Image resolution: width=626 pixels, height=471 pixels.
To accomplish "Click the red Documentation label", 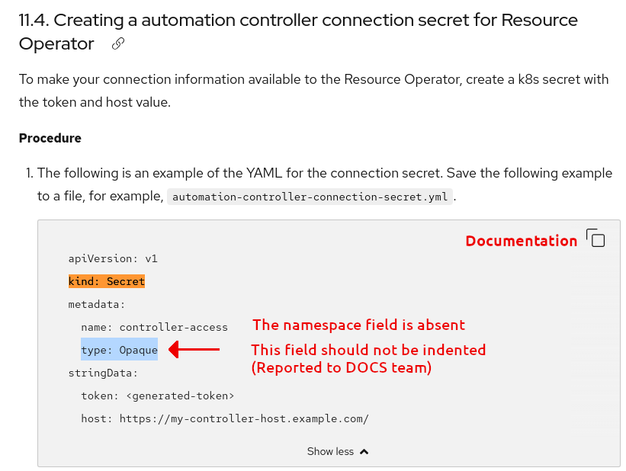I will (x=521, y=241).
